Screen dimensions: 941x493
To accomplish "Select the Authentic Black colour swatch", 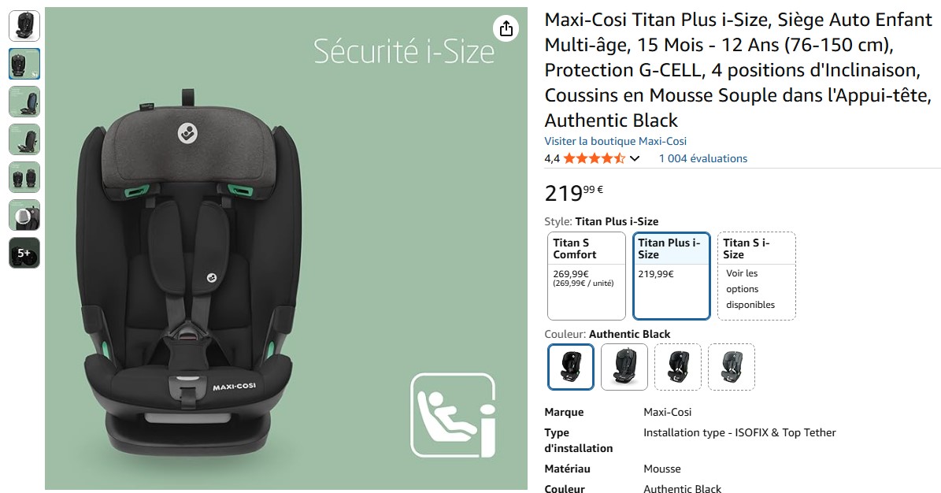I will 571,367.
